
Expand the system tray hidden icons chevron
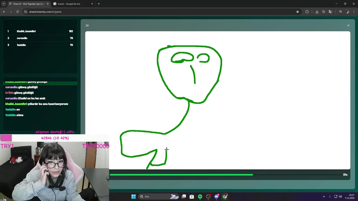(x=324, y=197)
